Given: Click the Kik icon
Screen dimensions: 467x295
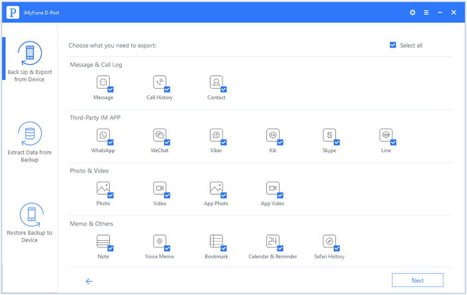Looking at the screenshot, I should tap(273, 135).
